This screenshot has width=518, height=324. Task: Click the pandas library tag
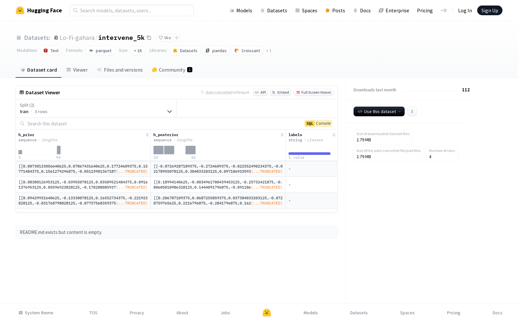click(x=216, y=51)
